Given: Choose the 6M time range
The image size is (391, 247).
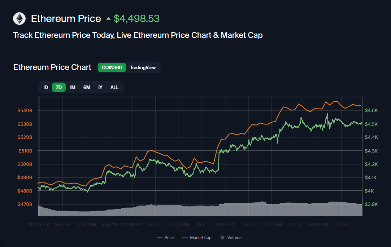Looking at the screenshot, I should tap(87, 87).
